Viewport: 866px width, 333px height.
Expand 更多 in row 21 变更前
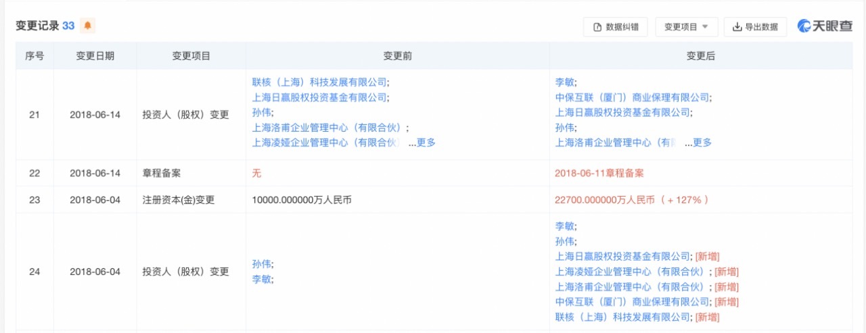pyautogui.click(x=422, y=143)
